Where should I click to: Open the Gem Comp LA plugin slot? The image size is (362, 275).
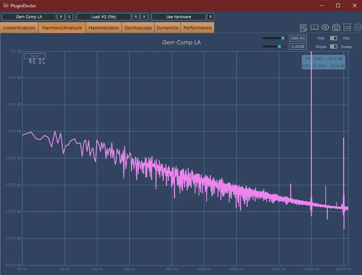click(x=29, y=17)
